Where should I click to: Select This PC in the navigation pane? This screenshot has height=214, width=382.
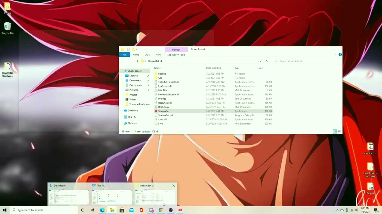point(132,117)
